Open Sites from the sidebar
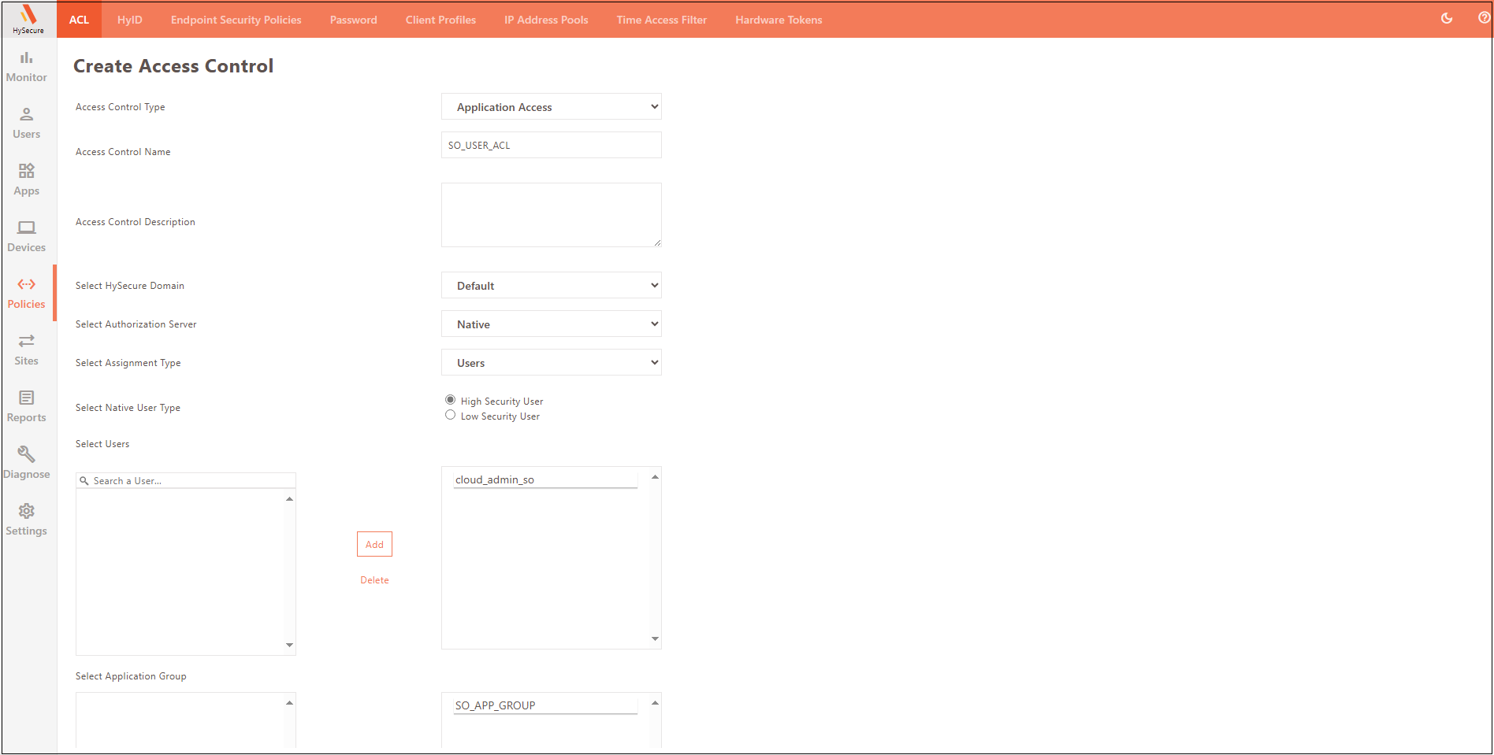 [27, 350]
